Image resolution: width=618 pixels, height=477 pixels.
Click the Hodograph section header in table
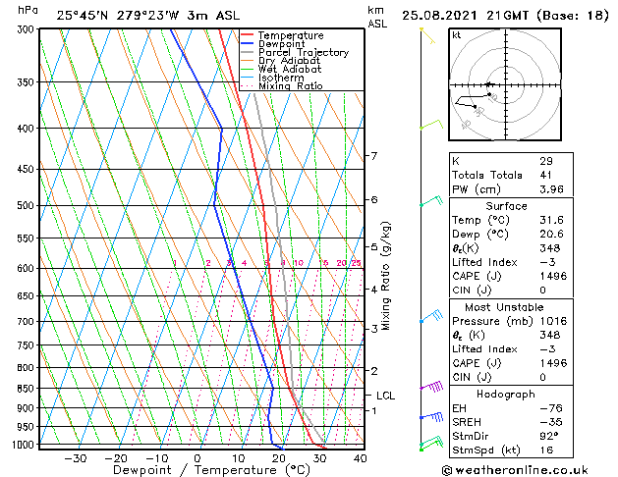click(x=505, y=394)
